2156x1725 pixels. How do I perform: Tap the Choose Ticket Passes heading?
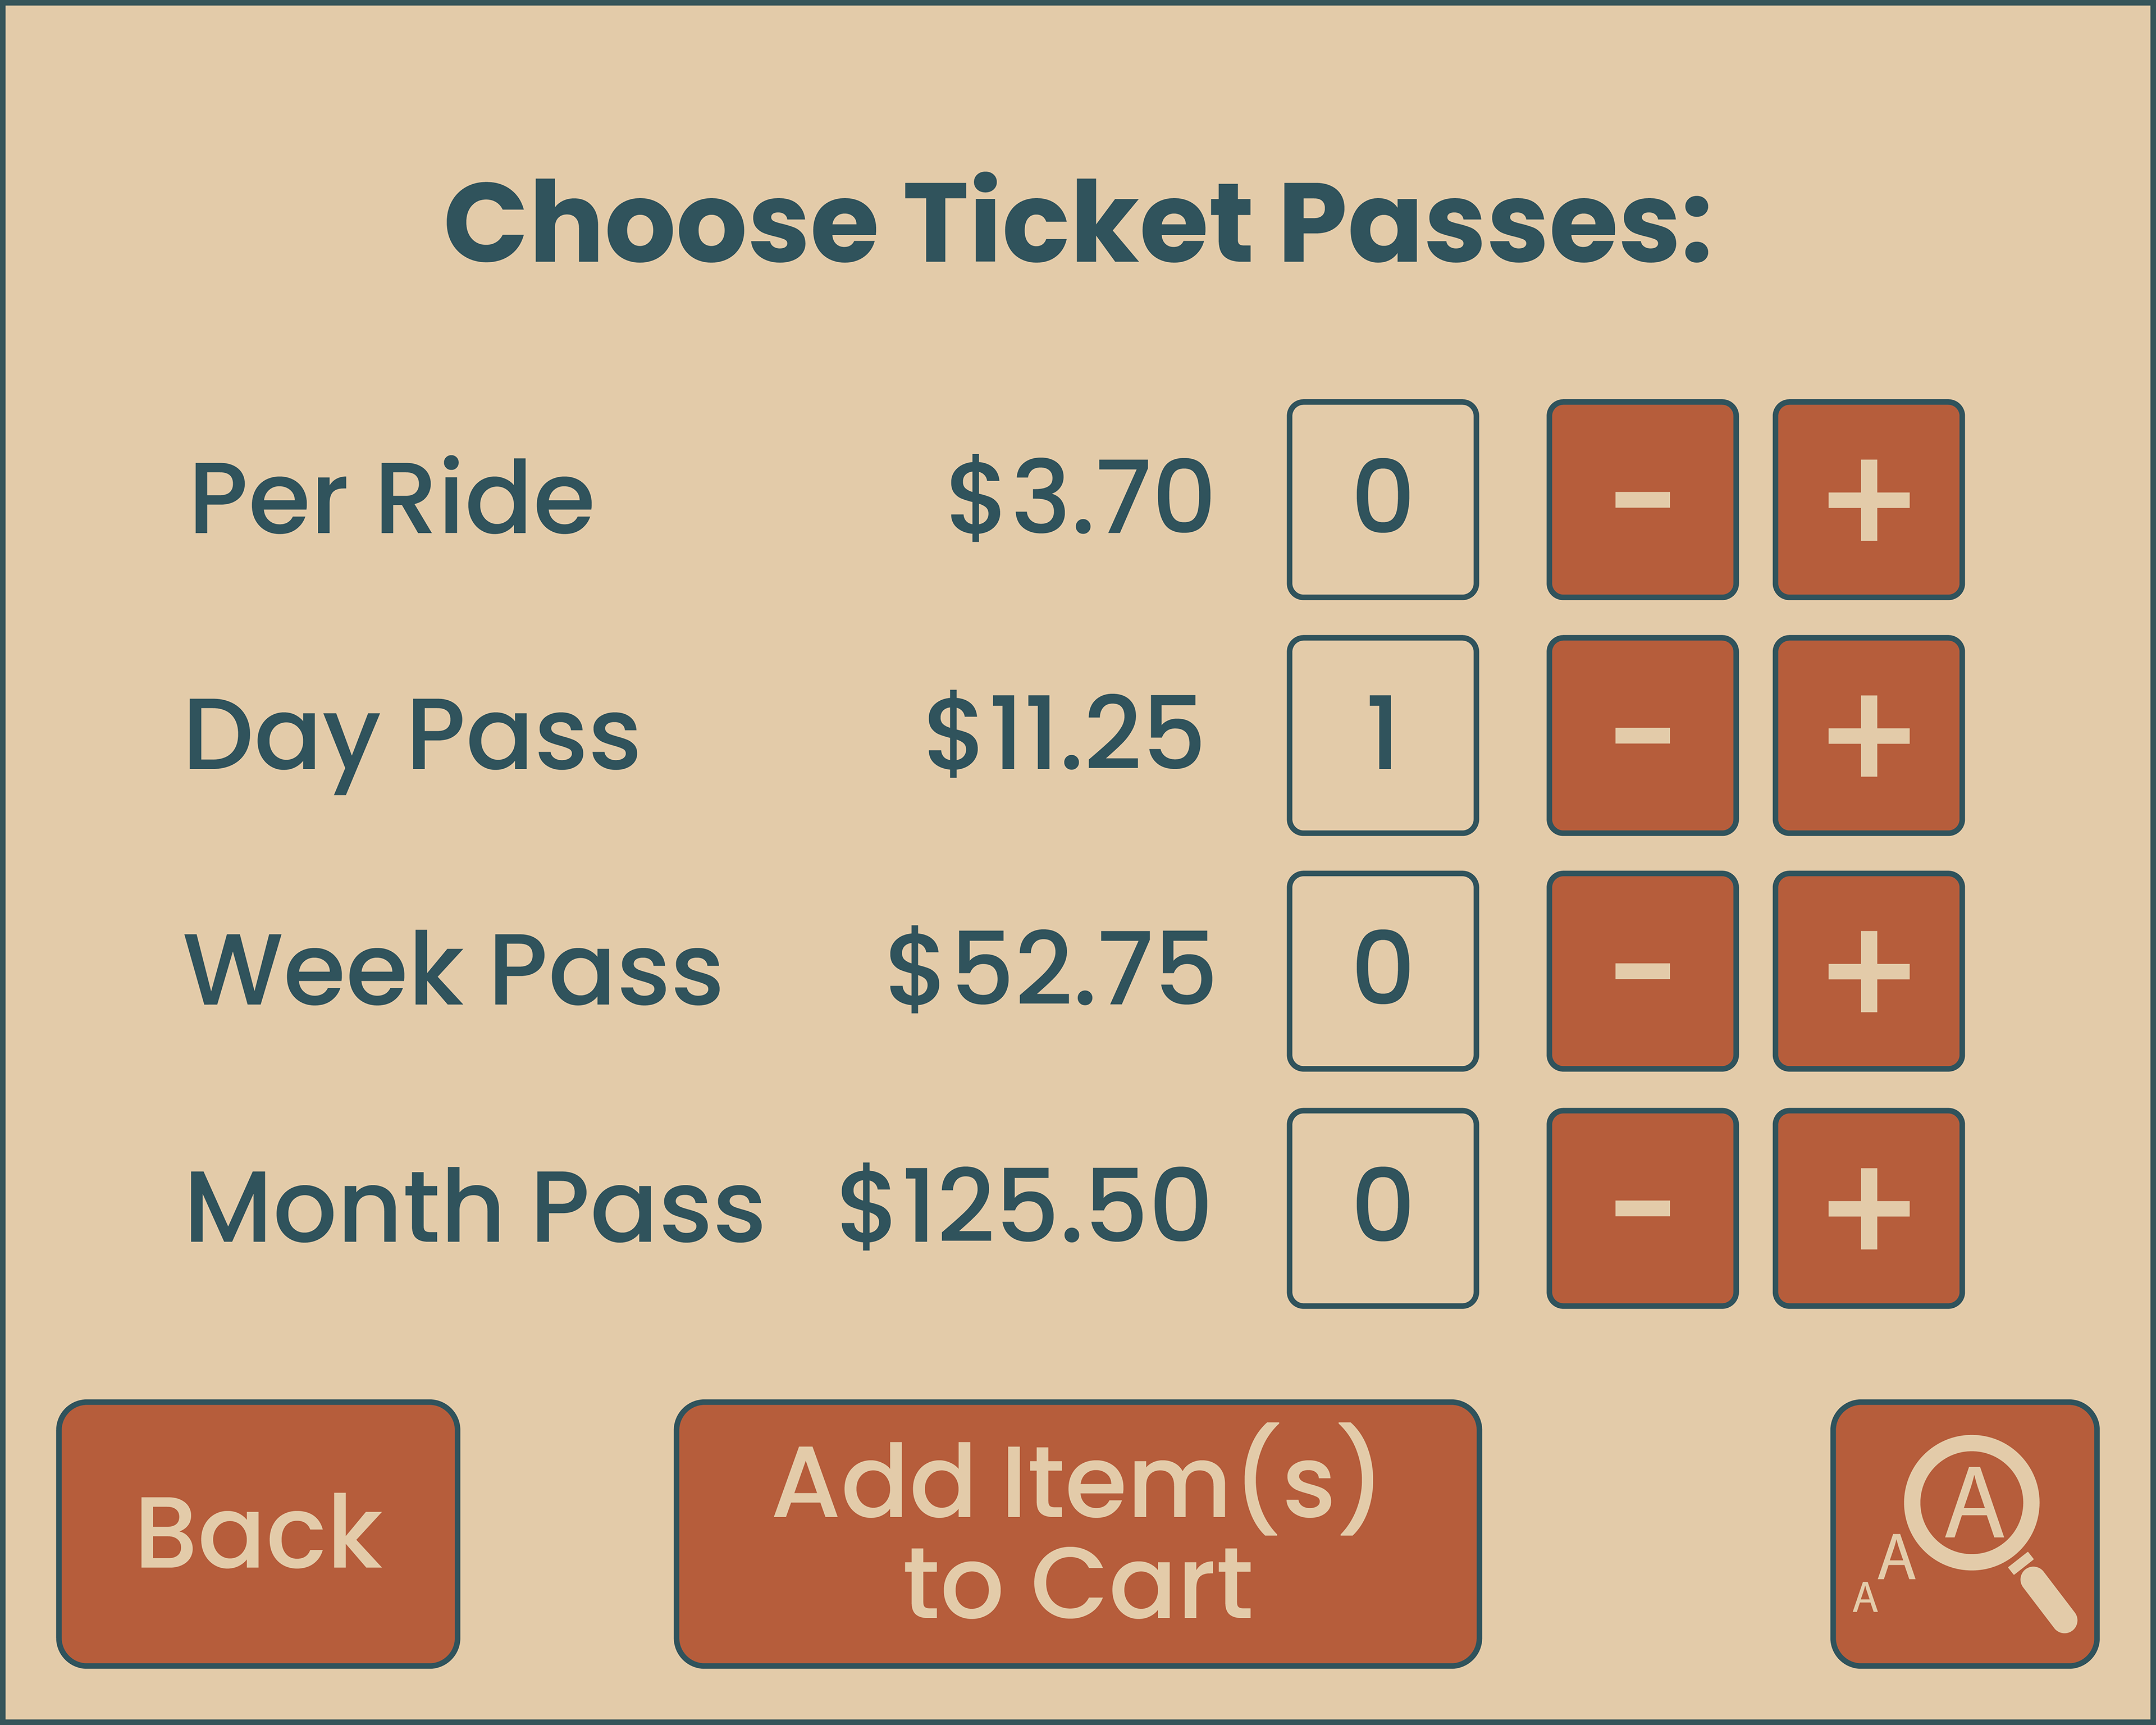coord(1077,223)
